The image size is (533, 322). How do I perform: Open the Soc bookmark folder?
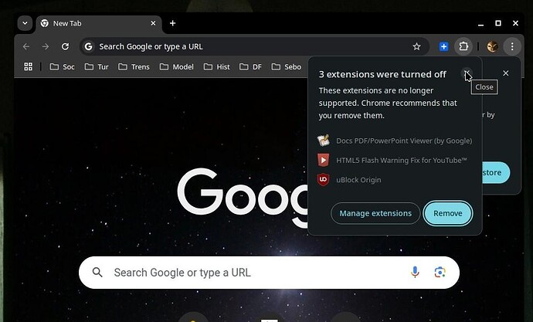[63, 67]
